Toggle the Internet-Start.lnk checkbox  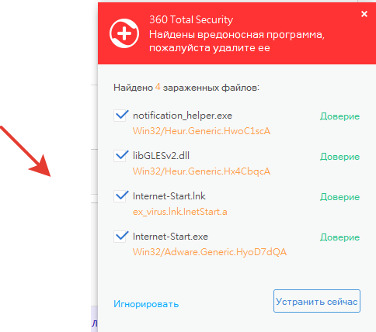[120, 196]
